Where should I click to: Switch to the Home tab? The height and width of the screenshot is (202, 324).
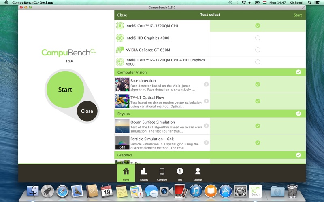(x=126, y=173)
